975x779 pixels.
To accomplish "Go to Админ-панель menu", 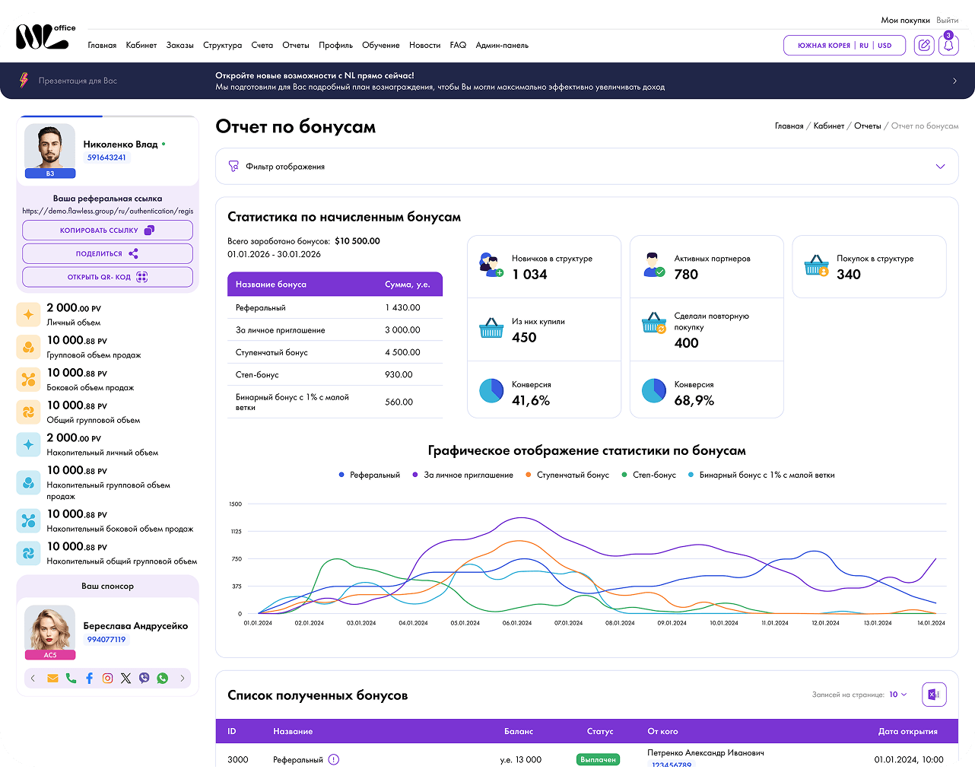I will (x=502, y=45).
